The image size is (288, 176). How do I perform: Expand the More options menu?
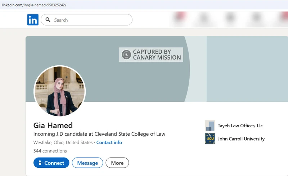point(117,163)
